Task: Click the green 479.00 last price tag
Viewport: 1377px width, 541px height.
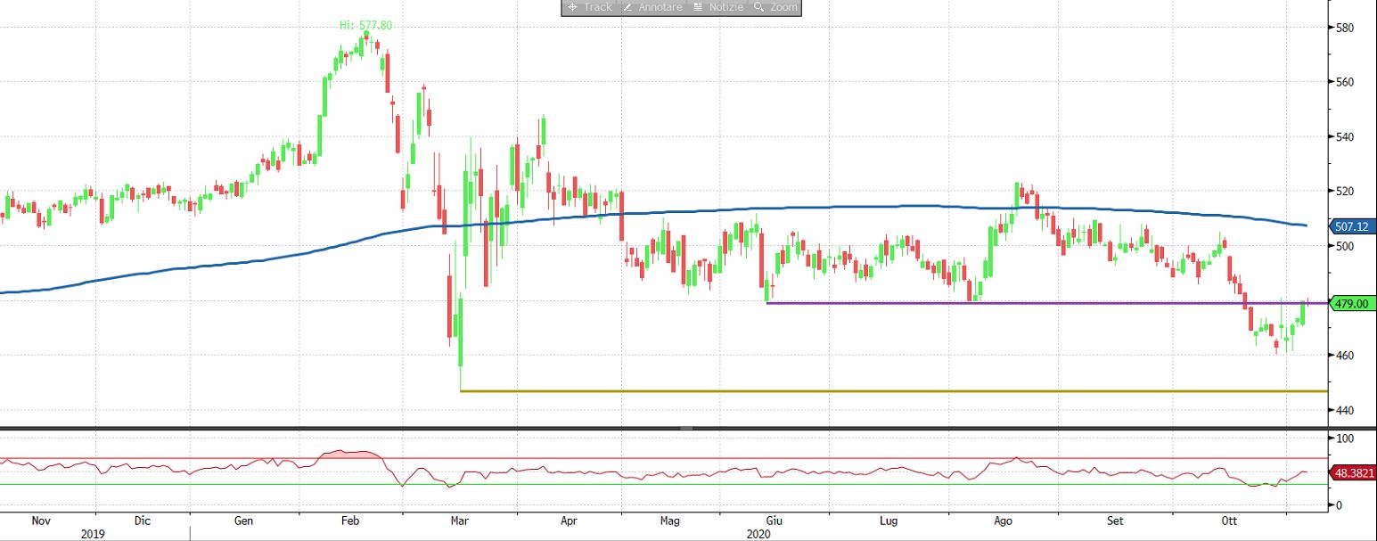Action: coord(1353,304)
